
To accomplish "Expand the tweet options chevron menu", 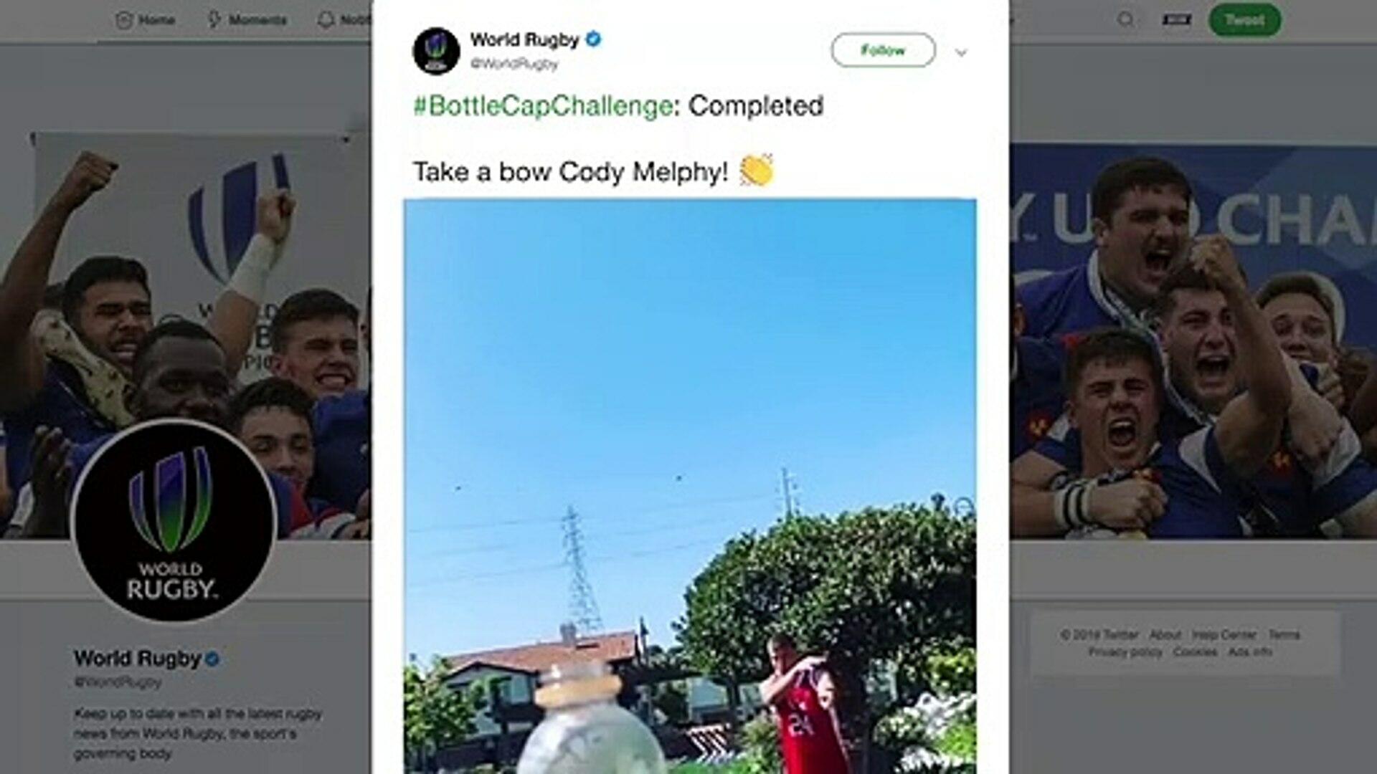I will 961,52.
